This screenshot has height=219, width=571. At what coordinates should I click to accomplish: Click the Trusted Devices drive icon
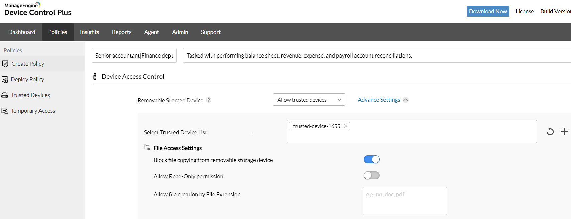(5, 95)
